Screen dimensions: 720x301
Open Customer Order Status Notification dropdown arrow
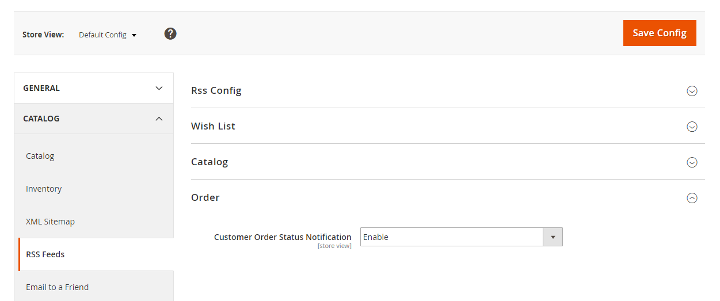pos(553,237)
